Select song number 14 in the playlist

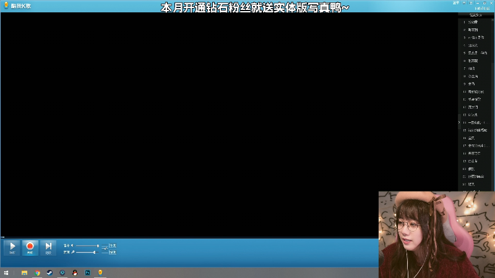[x=475, y=122]
